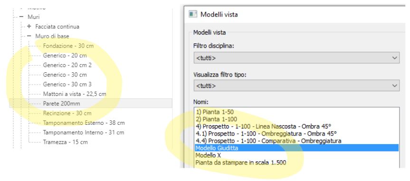Select the Facciata continua tree item

pyautogui.click(x=57, y=26)
